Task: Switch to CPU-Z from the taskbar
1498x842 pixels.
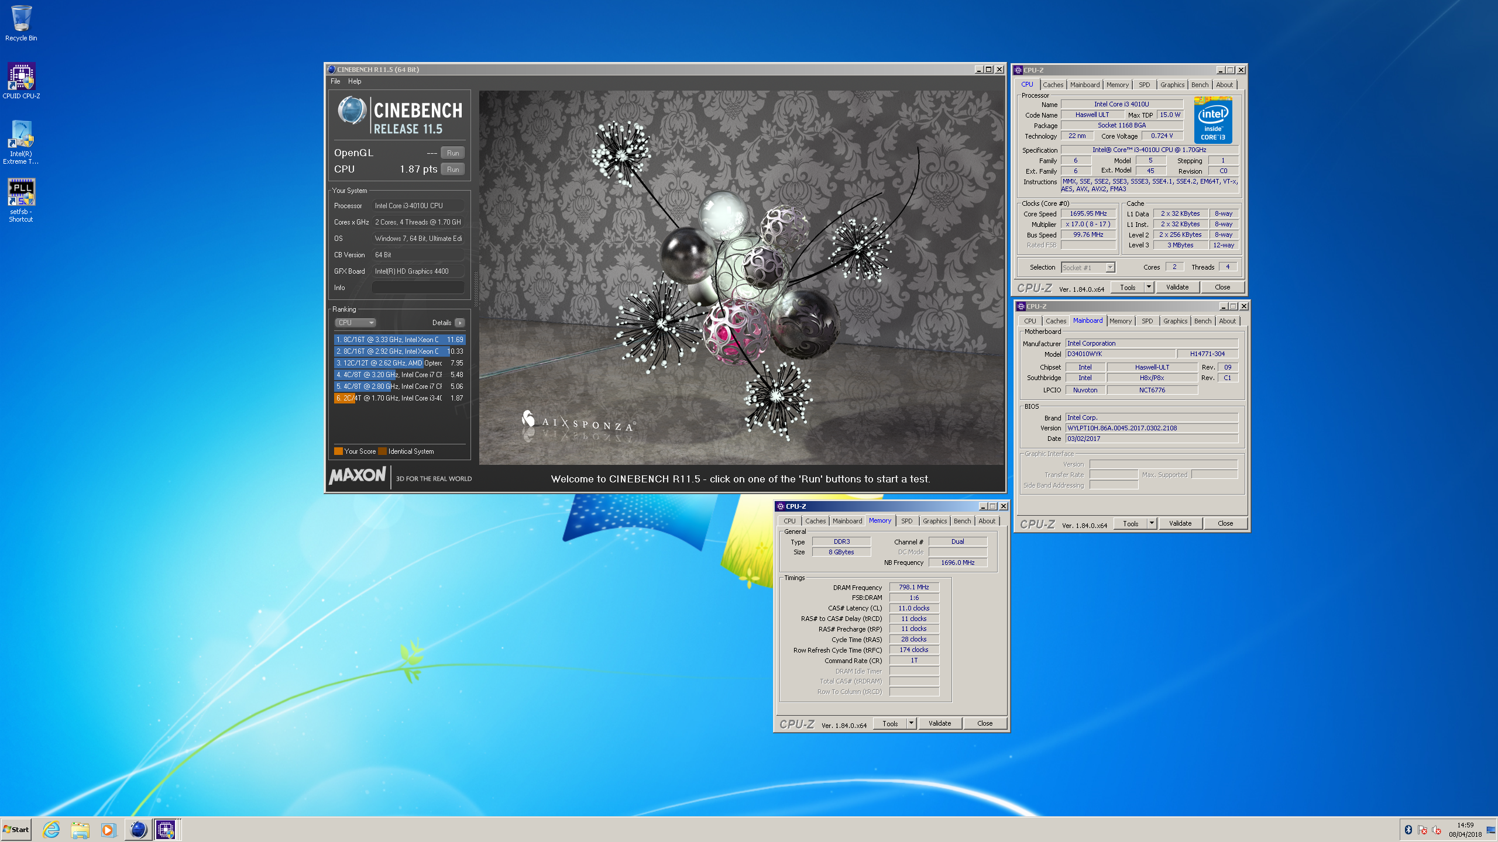Action: [x=166, y=829]
